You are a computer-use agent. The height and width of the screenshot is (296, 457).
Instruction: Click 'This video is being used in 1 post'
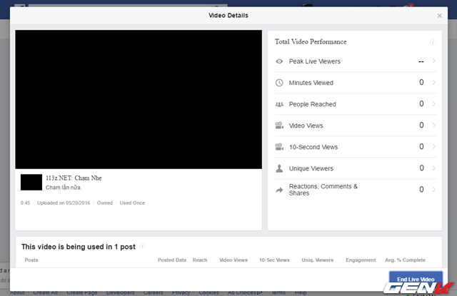[x=79, y=247]
